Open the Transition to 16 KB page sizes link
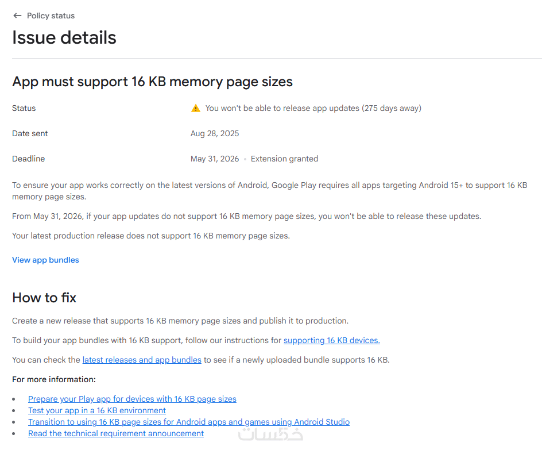Screen dimensions: 542x450 point(188,422)
